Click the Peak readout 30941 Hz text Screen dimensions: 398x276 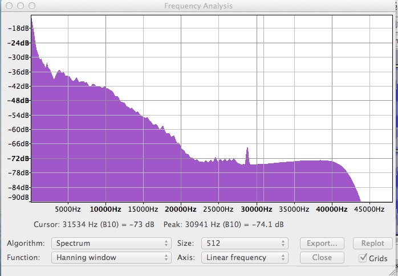coord(224,225)
